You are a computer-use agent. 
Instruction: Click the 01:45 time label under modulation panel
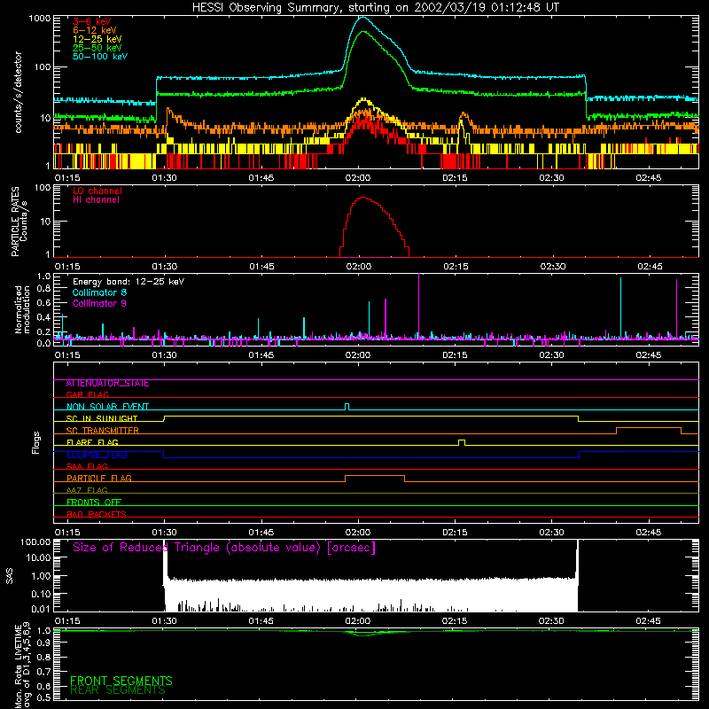tap(261, 355)
